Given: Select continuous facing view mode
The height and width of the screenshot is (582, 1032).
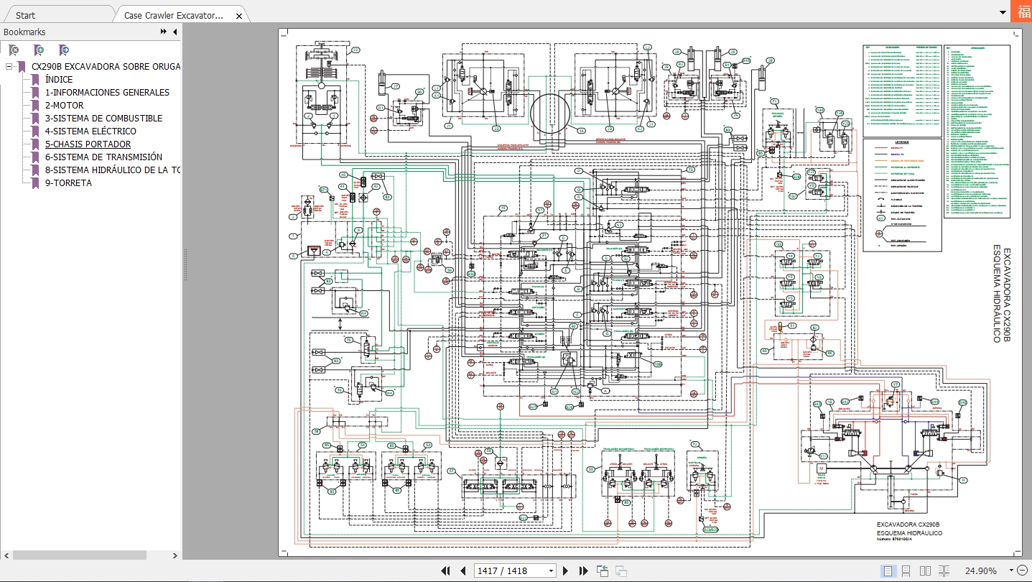Looking at the screenshot, I should [942, 571].
